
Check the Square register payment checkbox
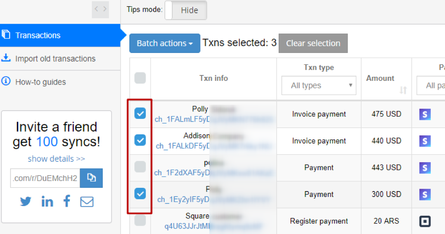pyautogui.click(x=140, y=220)
